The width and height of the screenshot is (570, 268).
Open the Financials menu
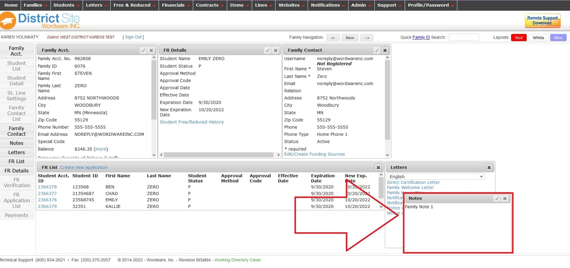tap(176, 5)
